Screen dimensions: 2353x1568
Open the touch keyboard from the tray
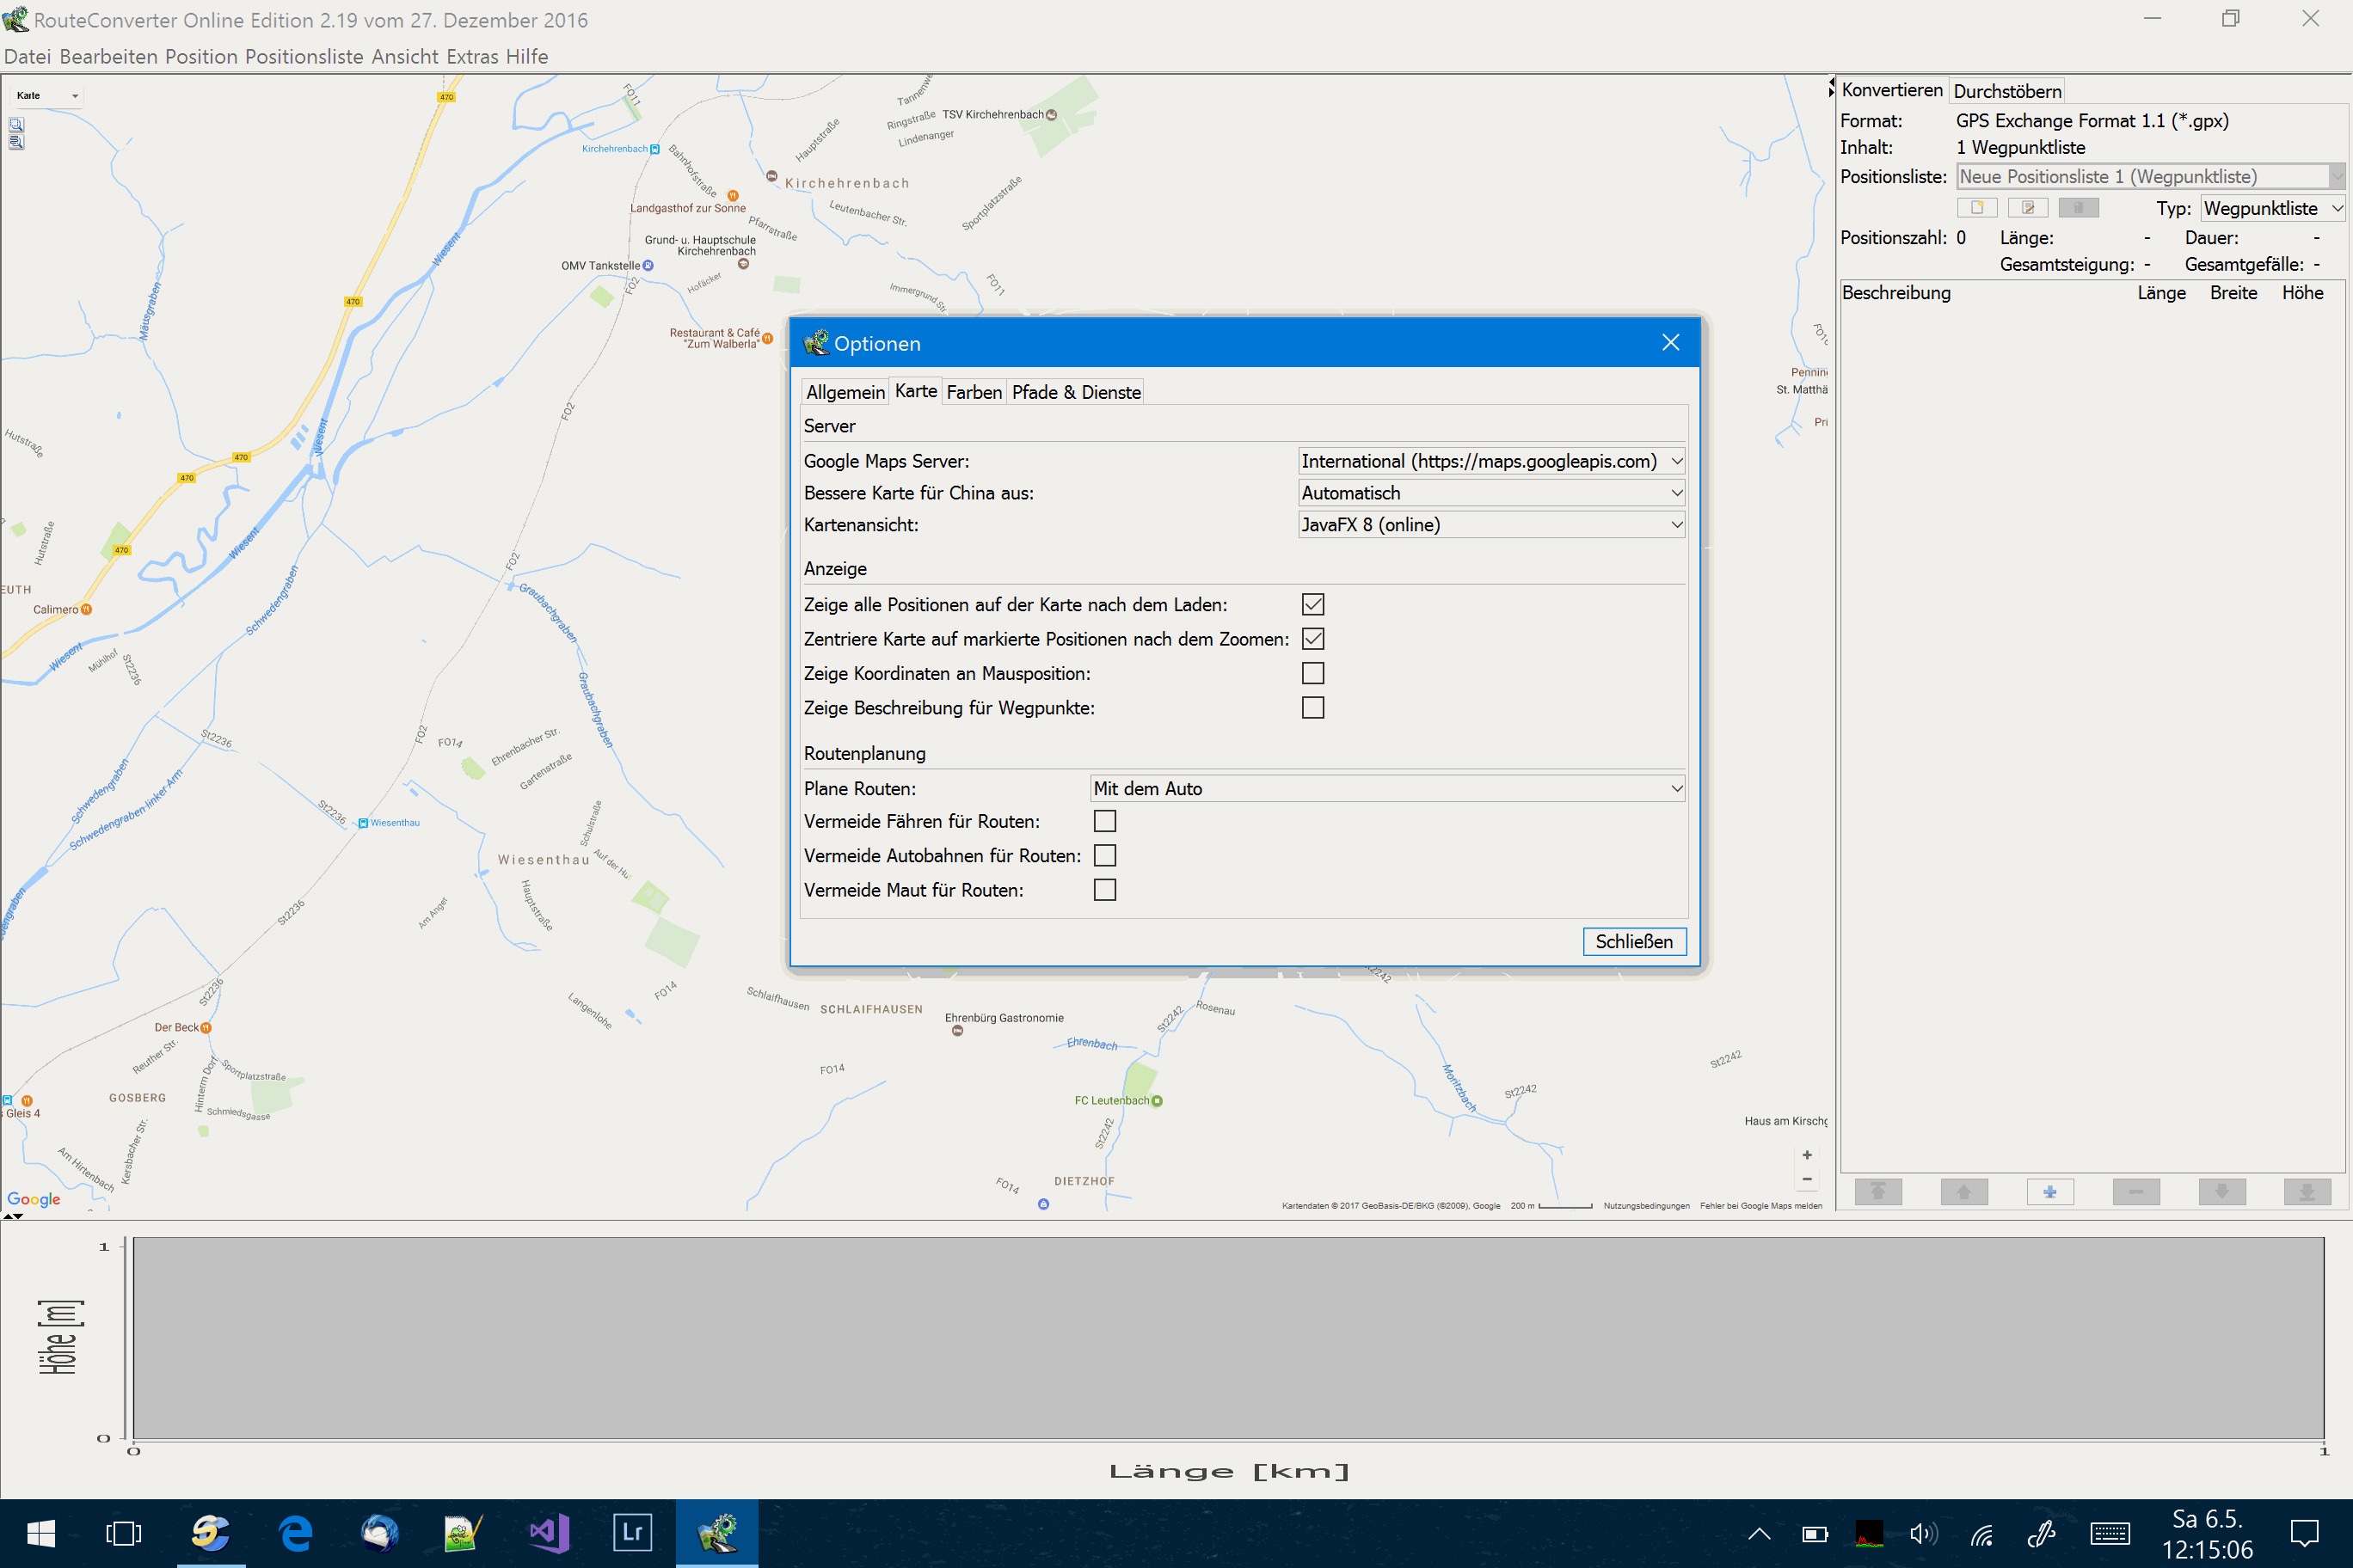[x=2110, y=1533]
